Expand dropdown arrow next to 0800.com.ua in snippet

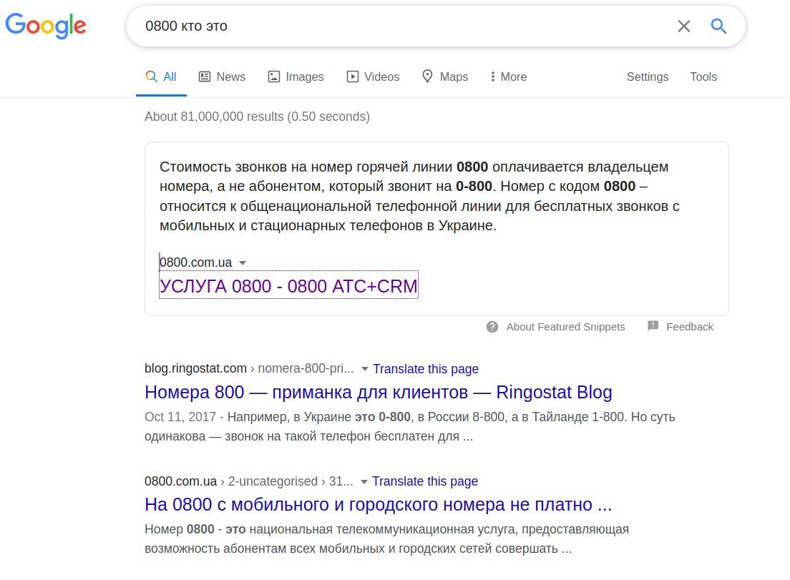click(243, 262)
